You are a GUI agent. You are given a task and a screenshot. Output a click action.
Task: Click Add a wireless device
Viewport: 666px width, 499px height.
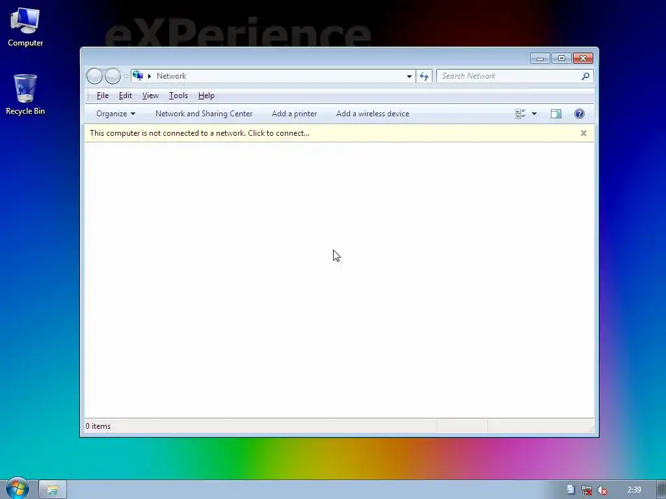click(x=373, y=114)
